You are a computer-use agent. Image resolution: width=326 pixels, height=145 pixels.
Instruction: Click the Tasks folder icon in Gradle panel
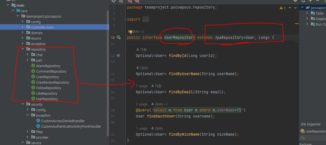tap(313, 13)
